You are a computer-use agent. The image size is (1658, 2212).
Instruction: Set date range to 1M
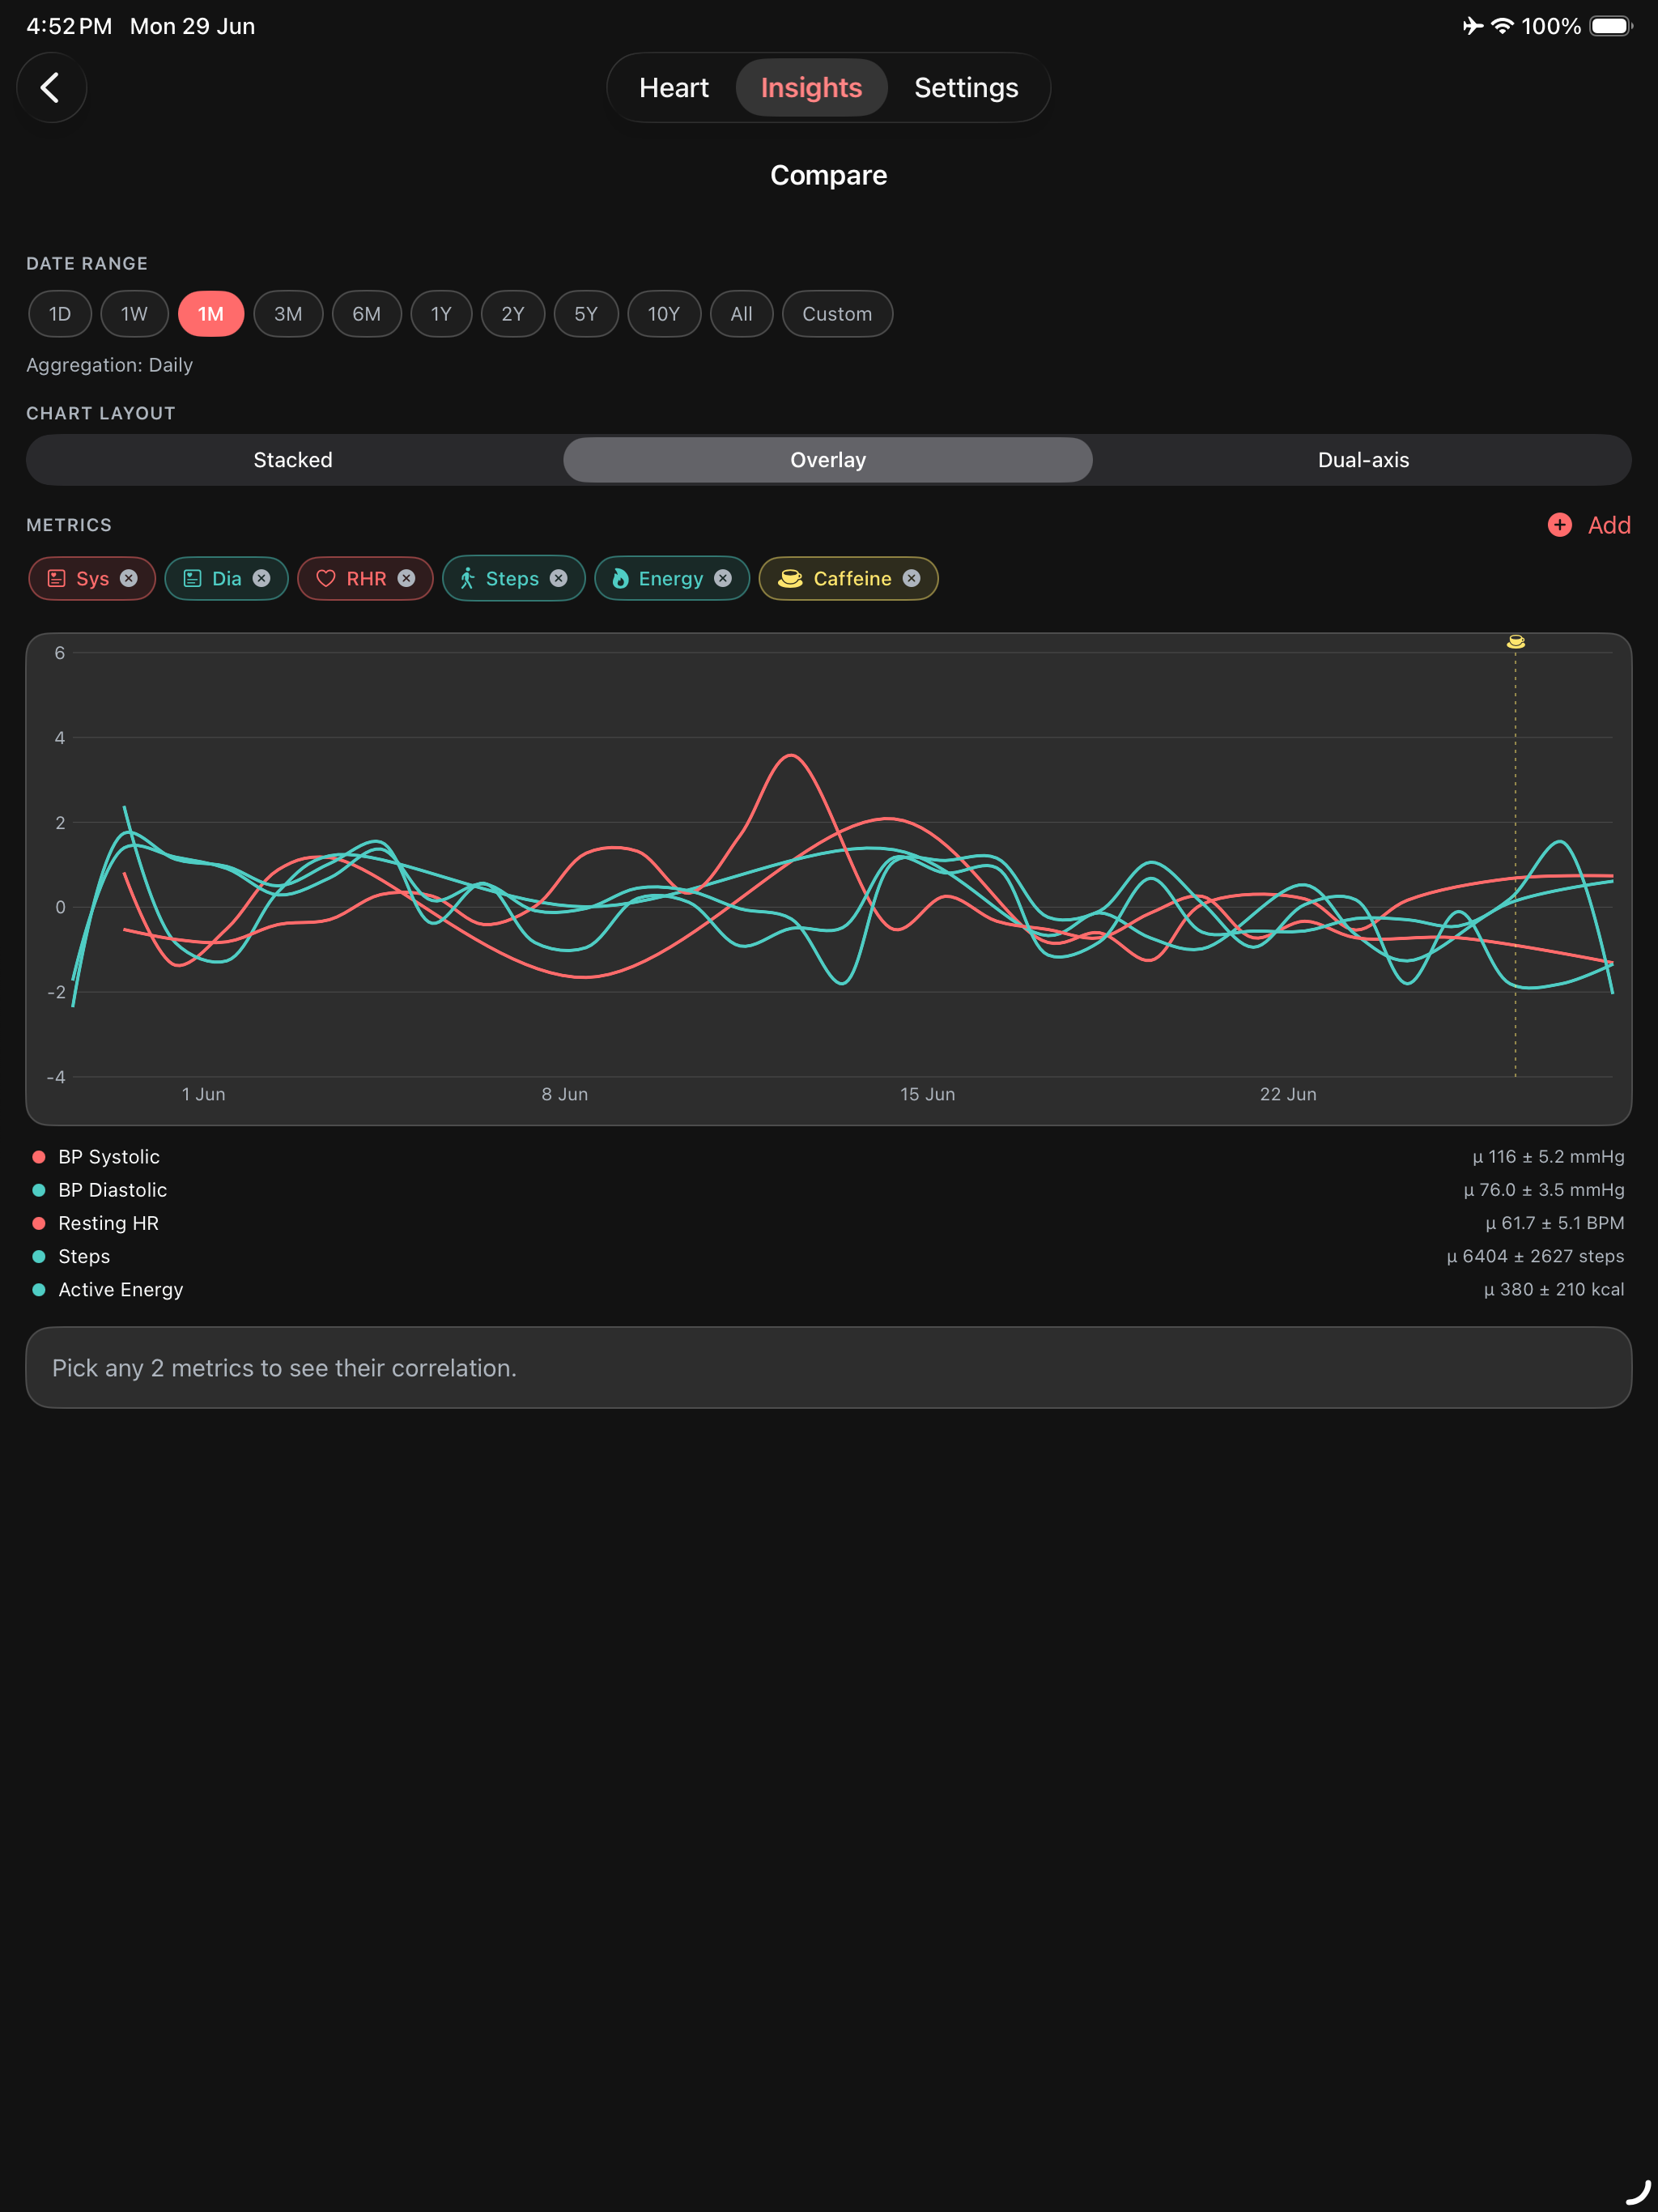(211, 314)
